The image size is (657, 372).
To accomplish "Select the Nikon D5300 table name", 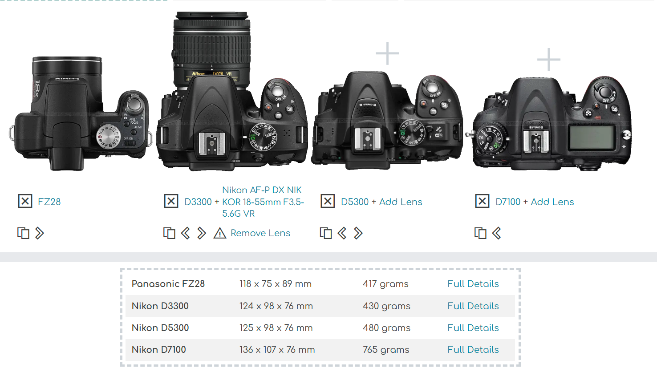I will tap(160, 328).
